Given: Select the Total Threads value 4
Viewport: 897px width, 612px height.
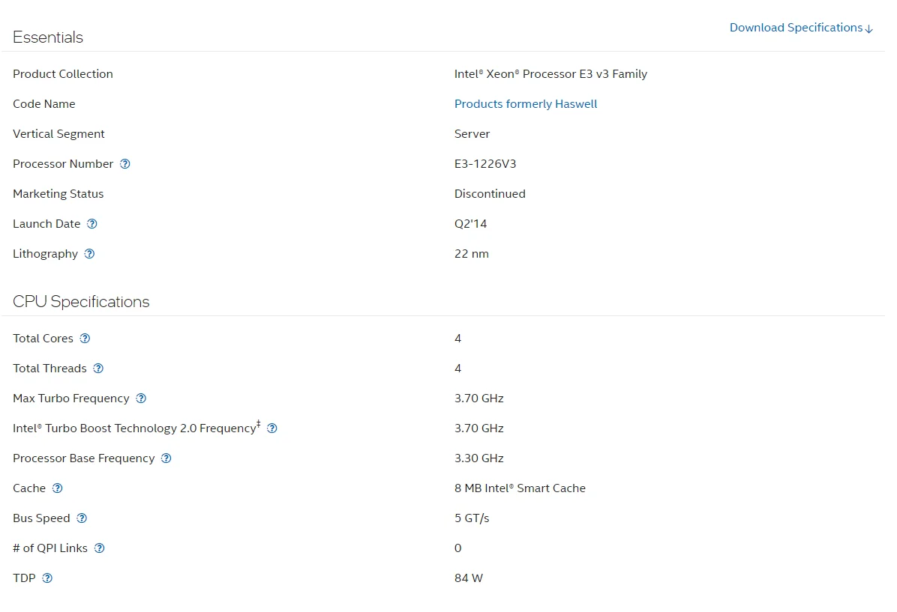Looking at the screenshot, I should [x=457, y=369].
